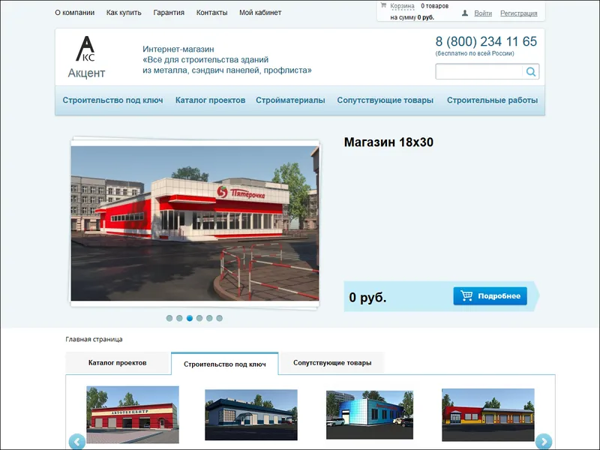Click the 0 руб. price label

coord(367,297)
